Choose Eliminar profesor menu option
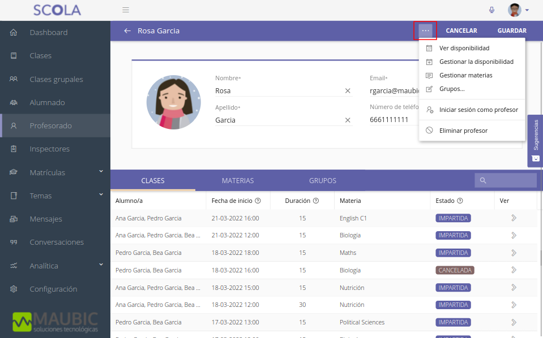 (x=463, y=131)
